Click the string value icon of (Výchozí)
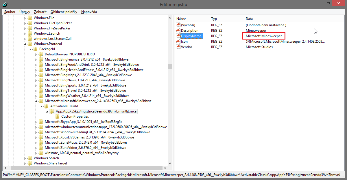Image resolution: width=347 pixels, height=180 pixels. pos(178,25)
